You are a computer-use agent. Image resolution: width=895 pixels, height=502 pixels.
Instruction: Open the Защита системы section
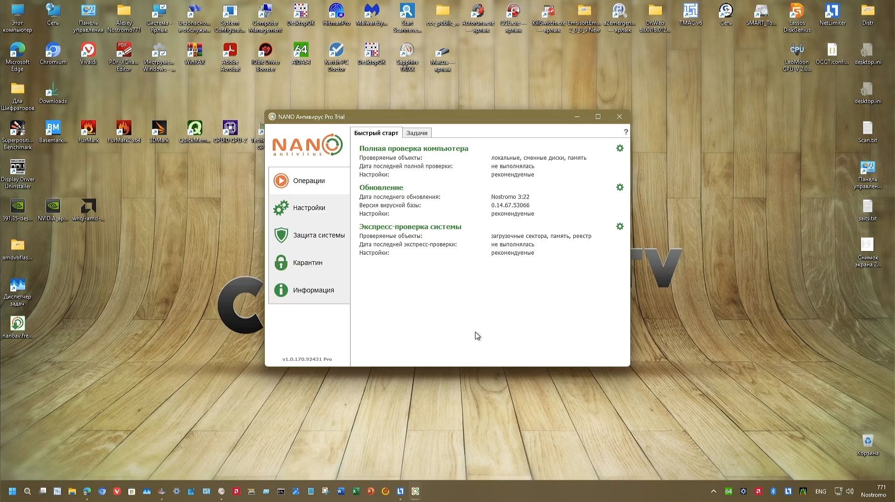[309, 235]
